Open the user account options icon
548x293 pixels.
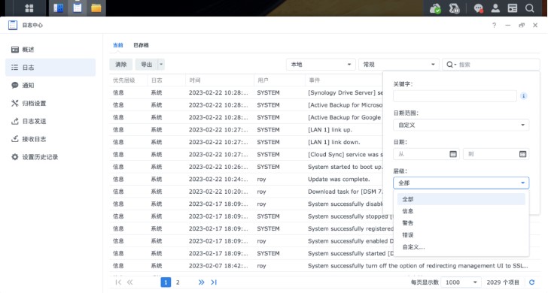click(495, 8)
